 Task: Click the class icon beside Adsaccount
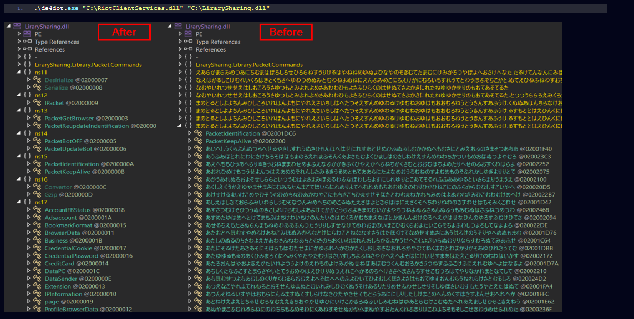click(x=37, y=218)
